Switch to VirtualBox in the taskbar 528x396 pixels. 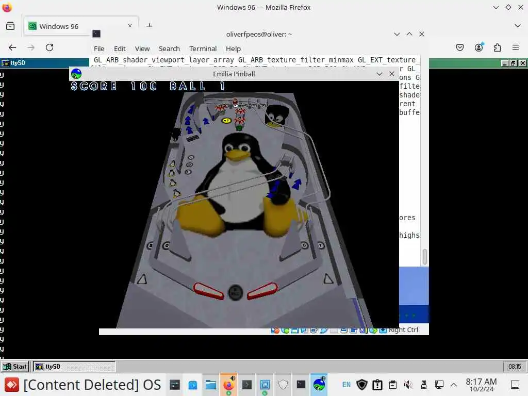click(265, 385)
